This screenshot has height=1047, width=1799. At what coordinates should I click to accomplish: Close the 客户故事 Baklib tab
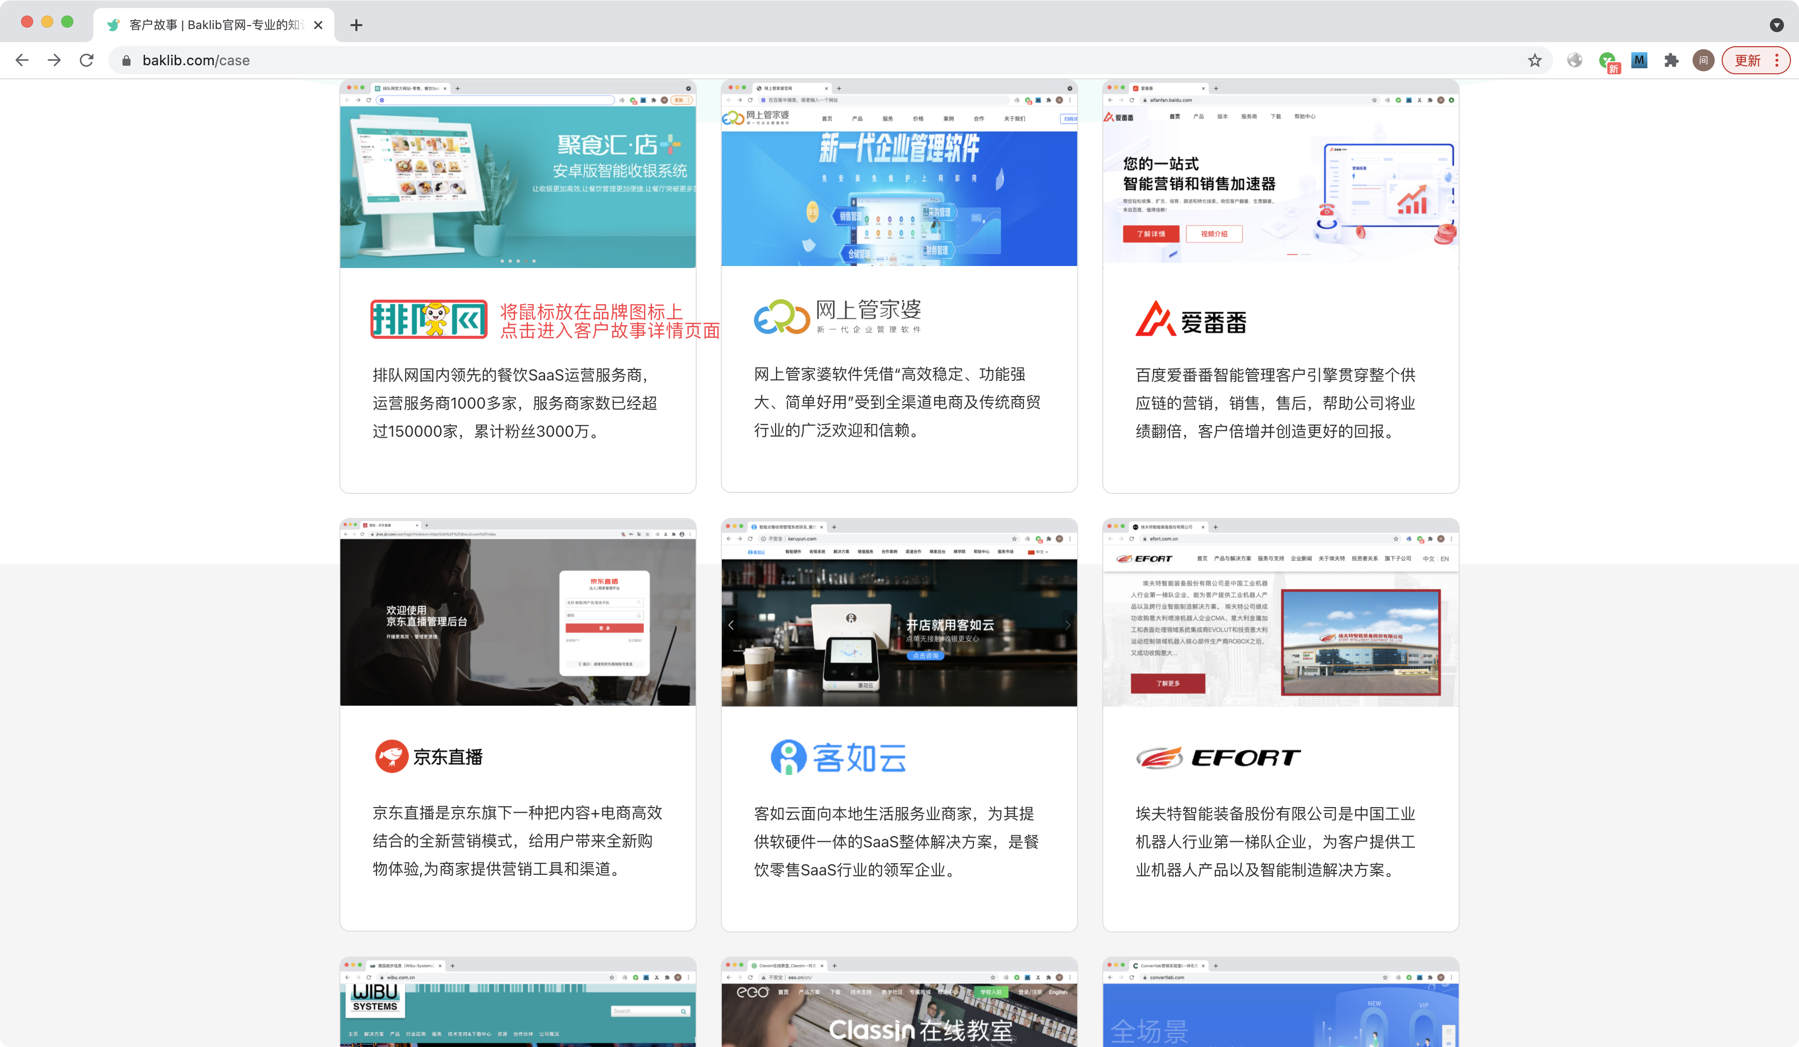pos(318,25)
